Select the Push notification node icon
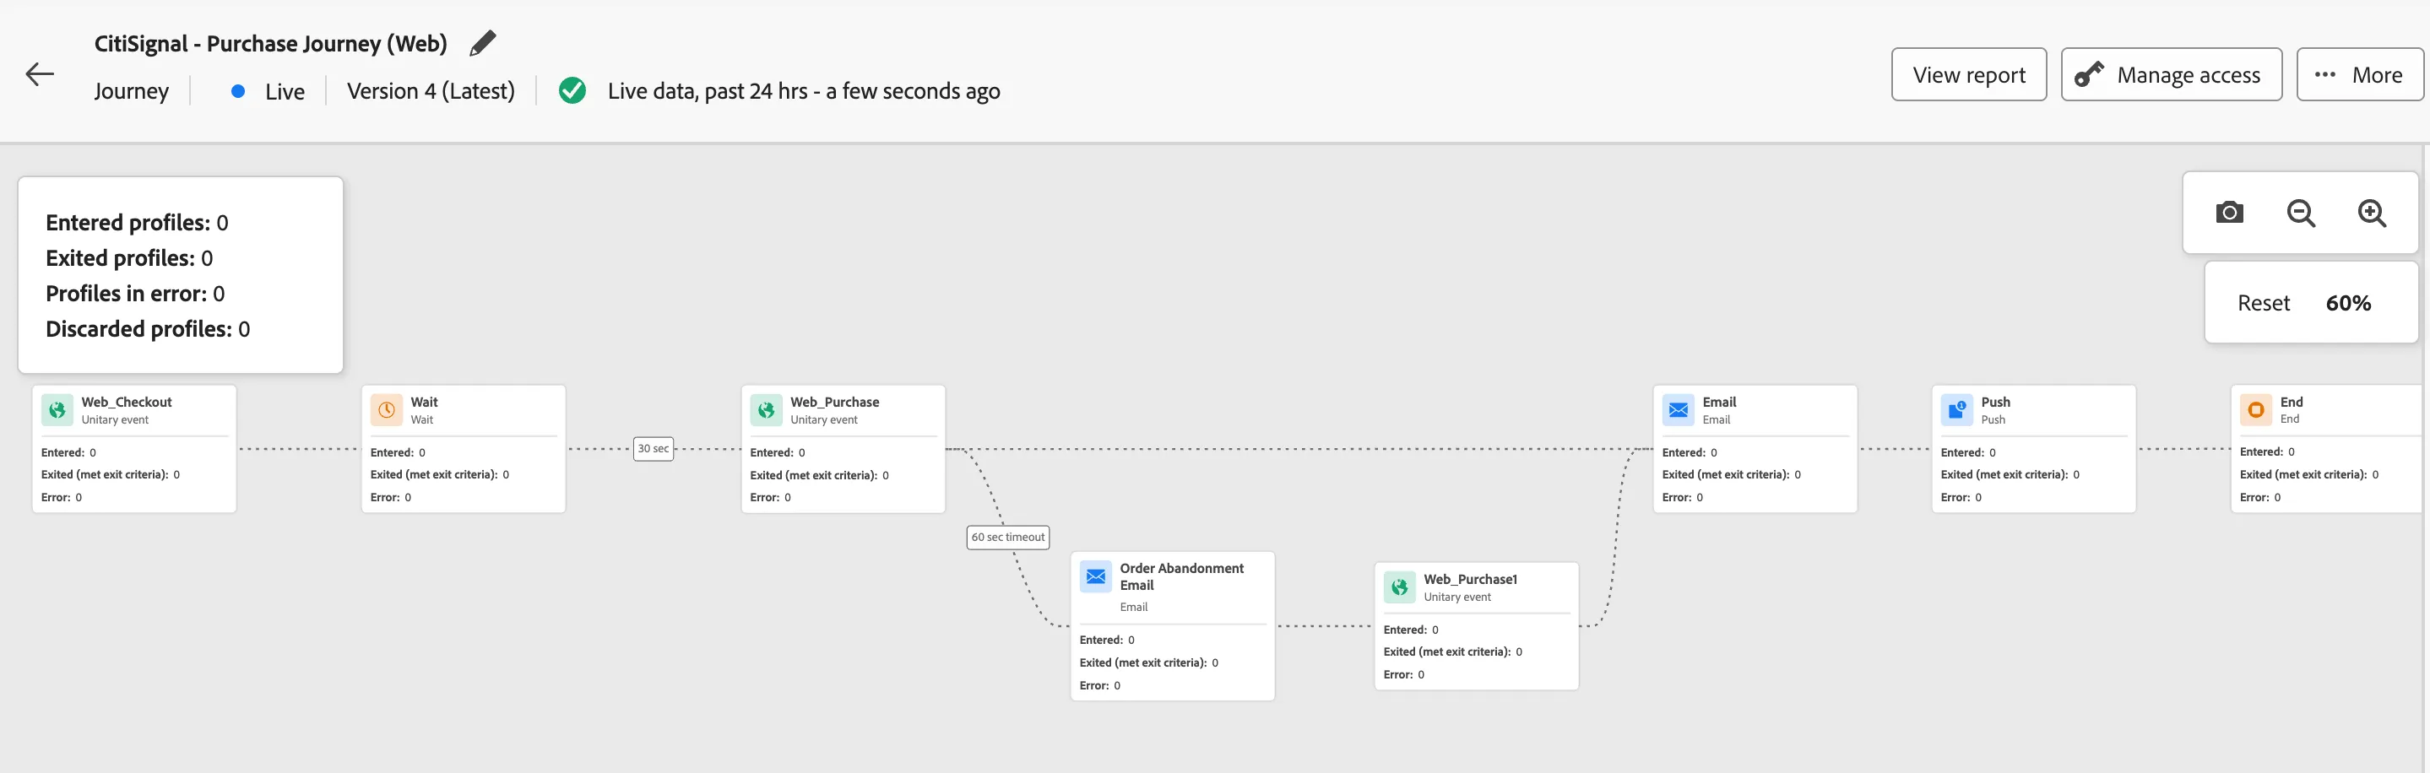This screenshot has width=2430, height=773. coord(1956,410)
